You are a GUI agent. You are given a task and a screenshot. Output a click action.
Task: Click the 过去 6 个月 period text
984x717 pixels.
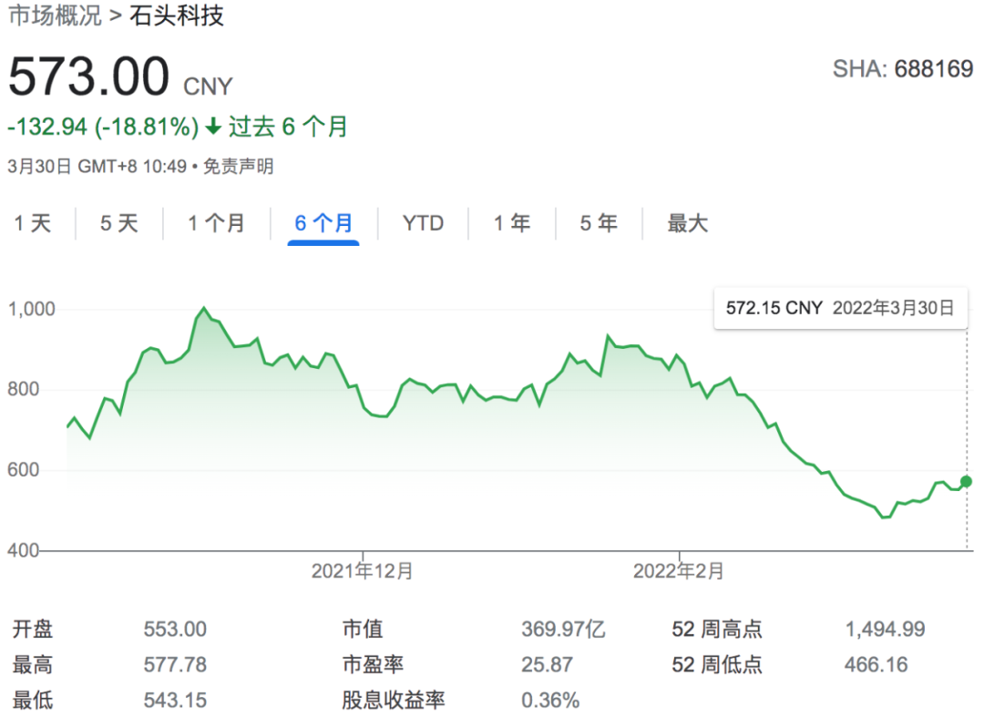pos(288,127)
